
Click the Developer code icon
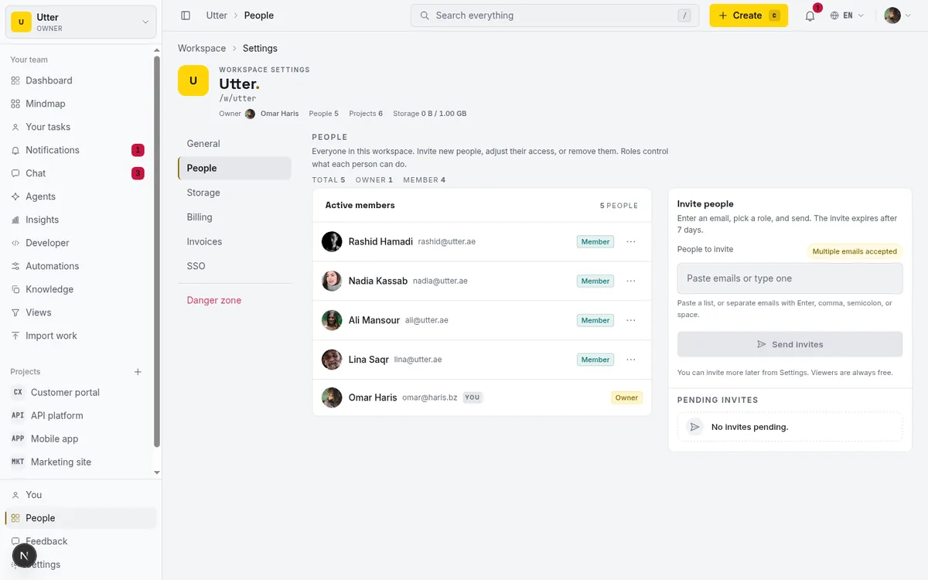15,243
